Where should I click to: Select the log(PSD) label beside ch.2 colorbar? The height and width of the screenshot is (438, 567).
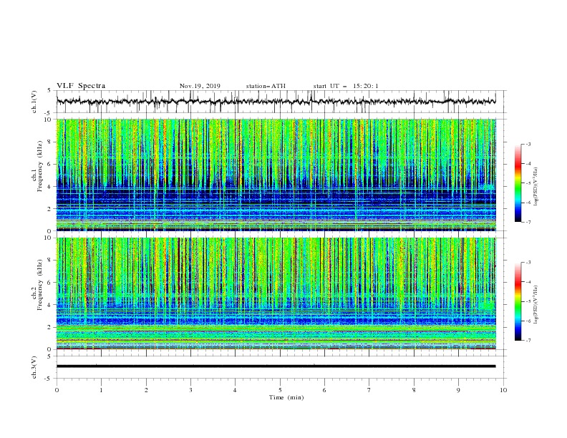(536, 304)
